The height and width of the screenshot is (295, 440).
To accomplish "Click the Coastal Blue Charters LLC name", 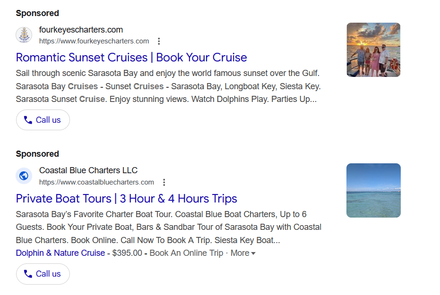I will pyautogui.click(x=88, y=170).
